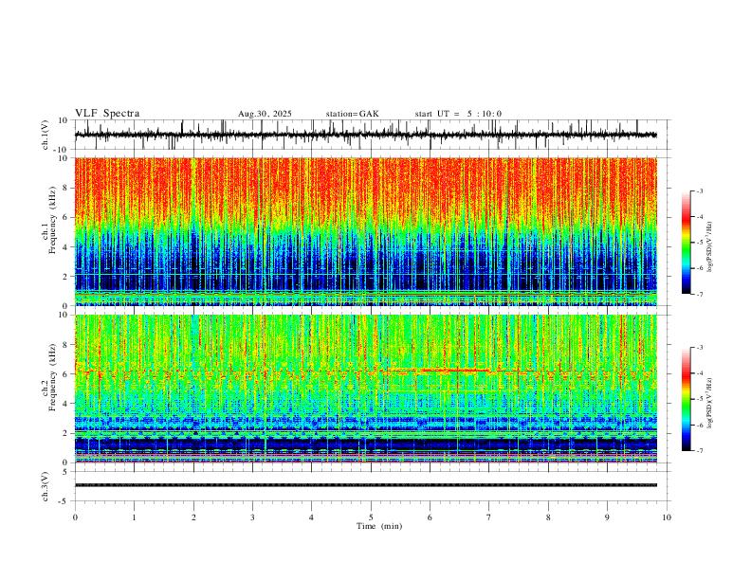This screenshot has width=751, height=580.
Task: Click the time axis tick label "5"
Action: (371, 517)
